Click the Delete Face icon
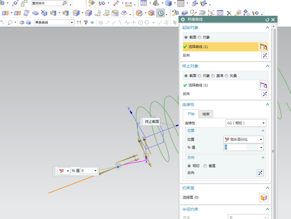The width and height of the screenshot is (291, 219). [152, 13]
